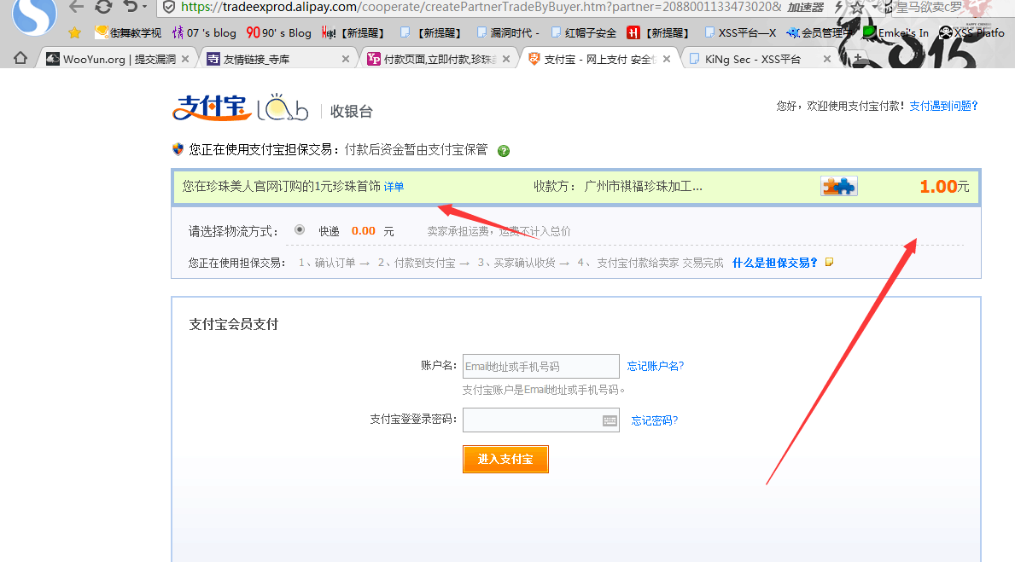1015x562 pixels.
Task: Click the 1.00元 amount text
Action: pyautogui.click(x=944, y=187)
